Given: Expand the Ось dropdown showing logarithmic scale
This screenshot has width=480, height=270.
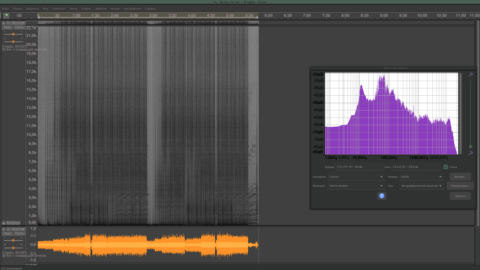Looking at the screenshot, I should point(422,186).
